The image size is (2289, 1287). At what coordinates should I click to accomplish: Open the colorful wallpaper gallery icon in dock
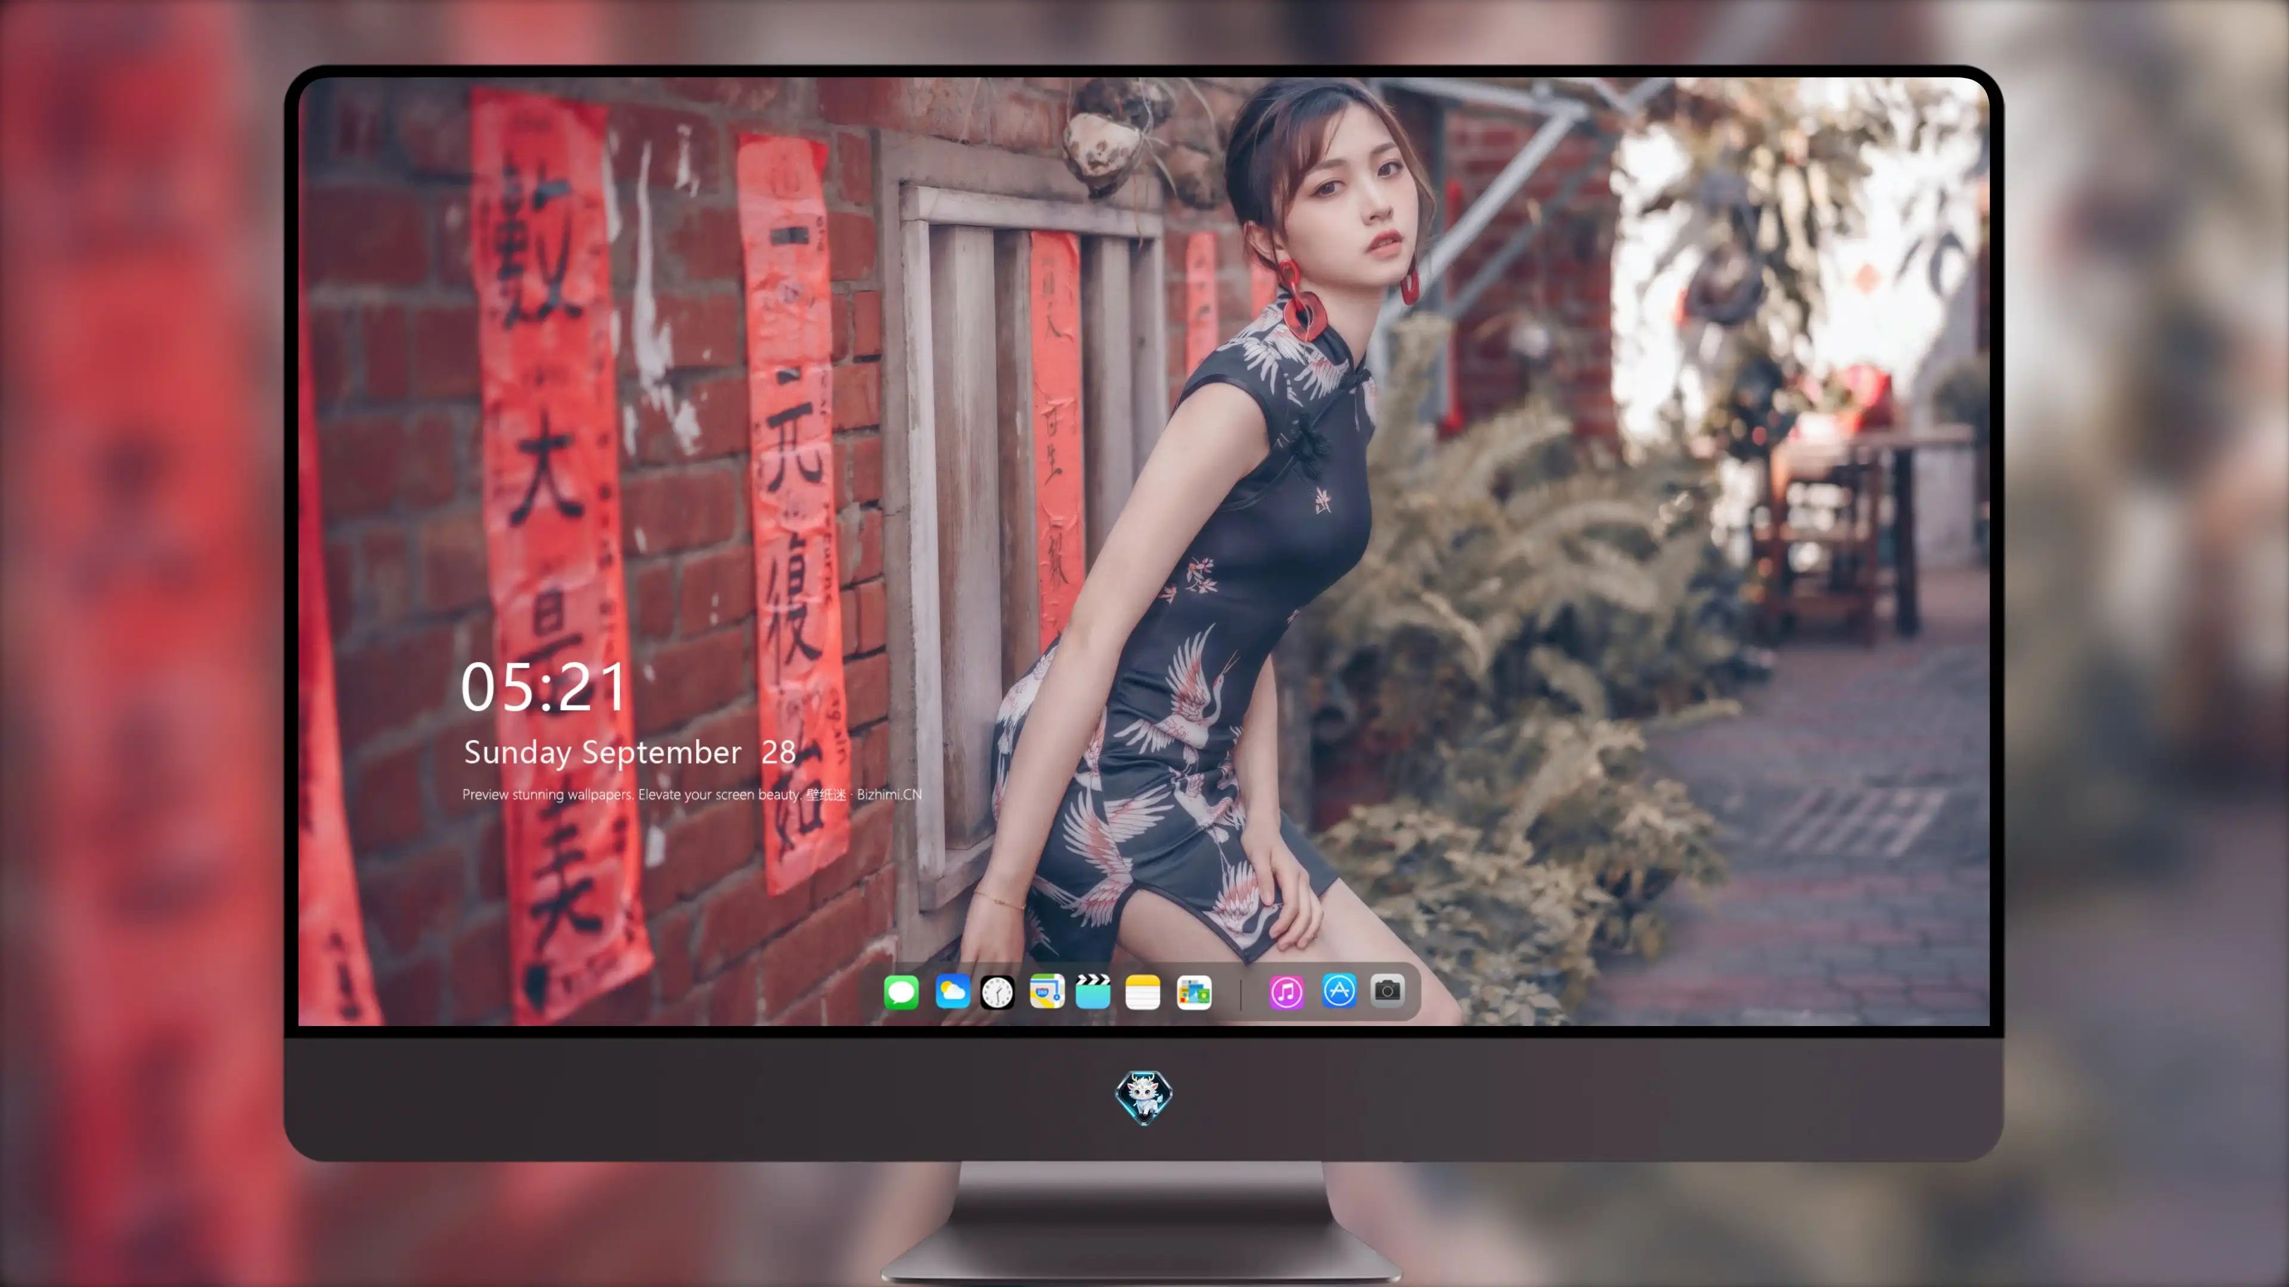click(x=1193, y=991)
